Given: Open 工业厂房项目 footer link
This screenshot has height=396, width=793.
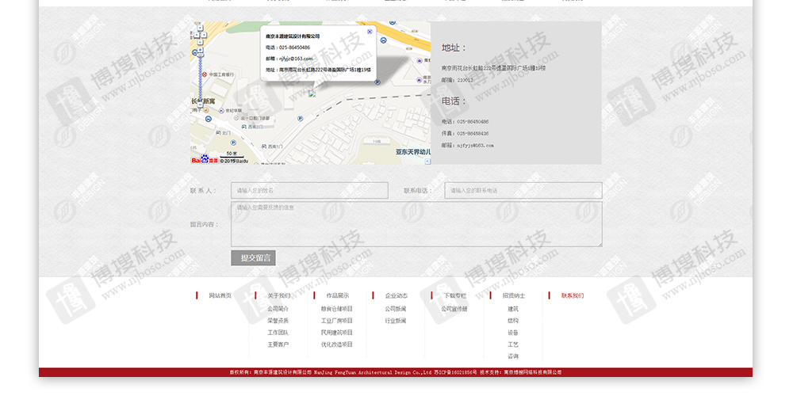Looking at the screenshot, I should (x=337, y=321).
